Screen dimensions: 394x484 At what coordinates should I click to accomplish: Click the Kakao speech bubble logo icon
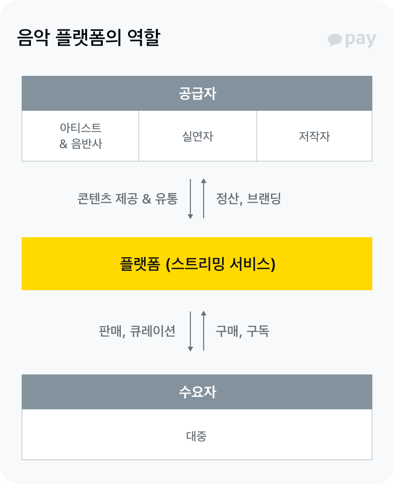click(335, 40)
